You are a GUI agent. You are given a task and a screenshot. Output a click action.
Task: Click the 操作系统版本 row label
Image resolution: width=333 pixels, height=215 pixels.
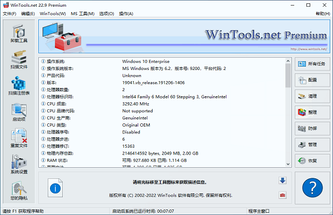point(60,68)
